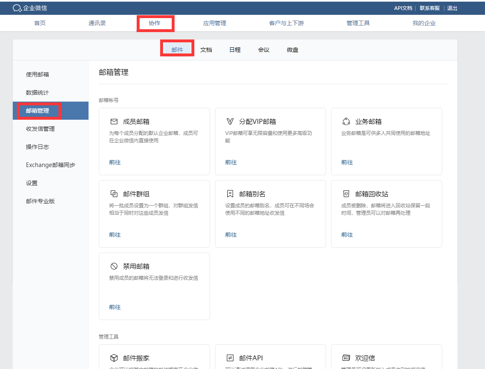Click 前往 under 邮箱回收站

pos(347,234)
